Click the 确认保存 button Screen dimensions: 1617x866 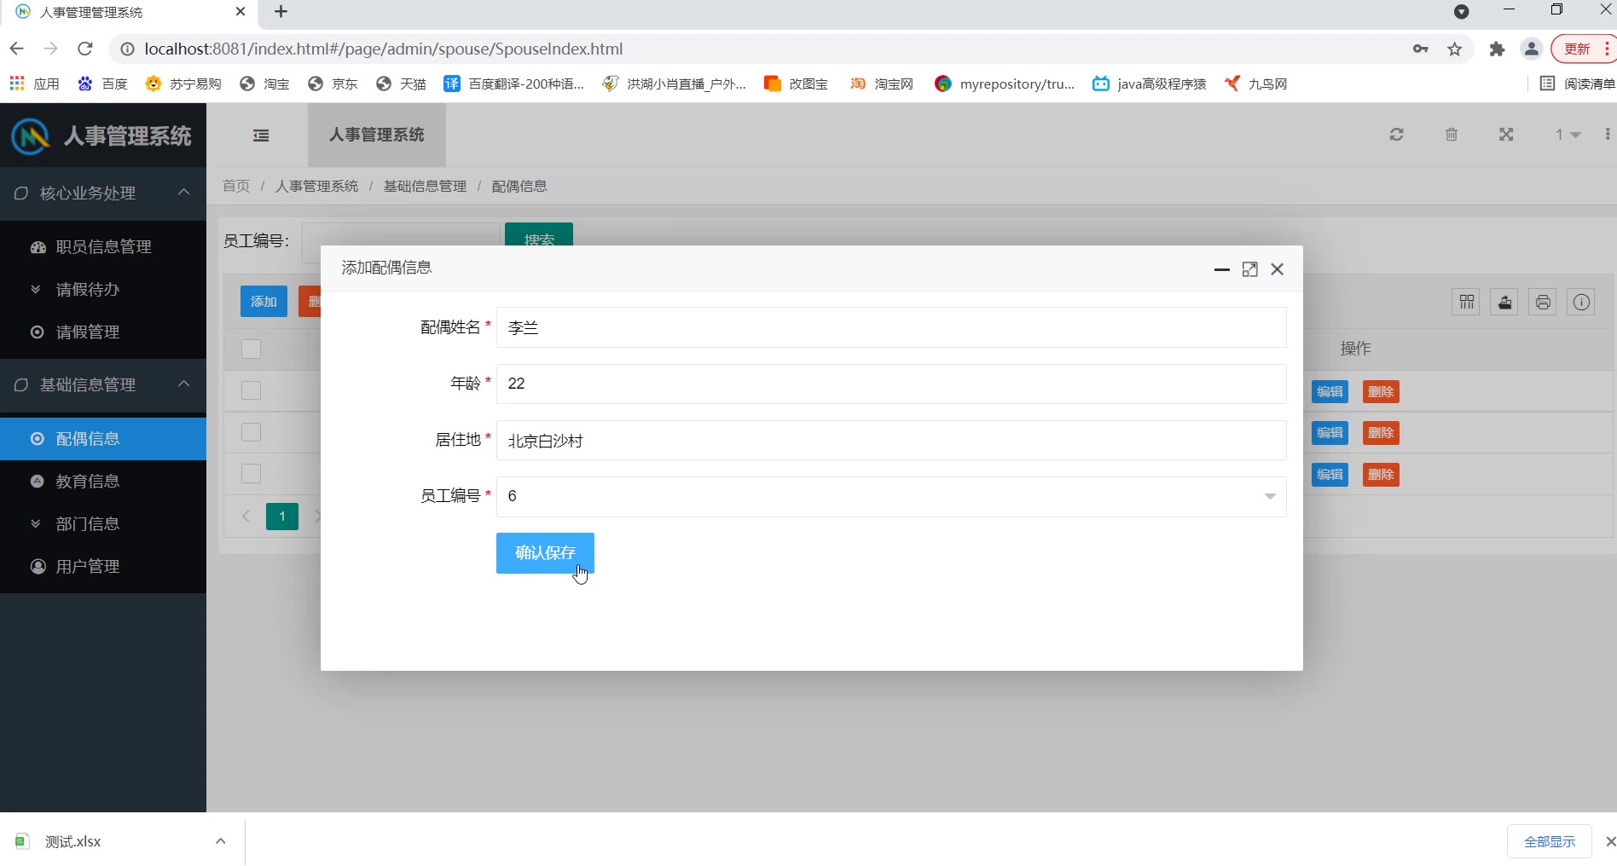tap(545, 553)
